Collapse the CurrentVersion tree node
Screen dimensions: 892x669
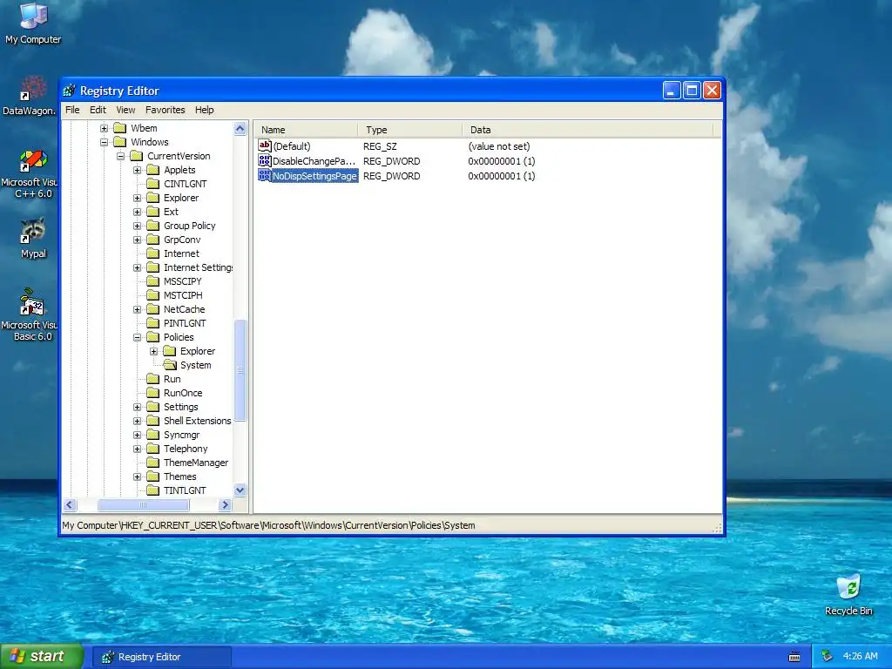point(120,156)
